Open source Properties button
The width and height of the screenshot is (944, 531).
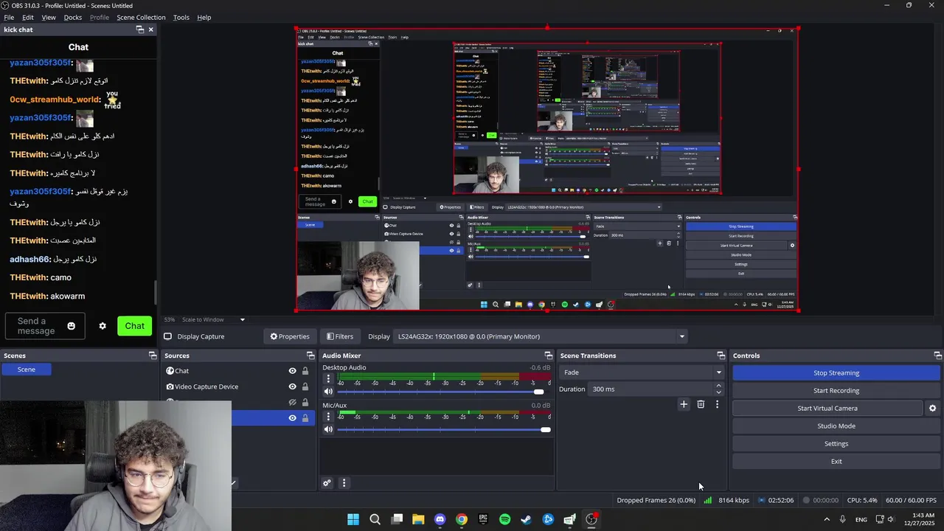point(289,336)
